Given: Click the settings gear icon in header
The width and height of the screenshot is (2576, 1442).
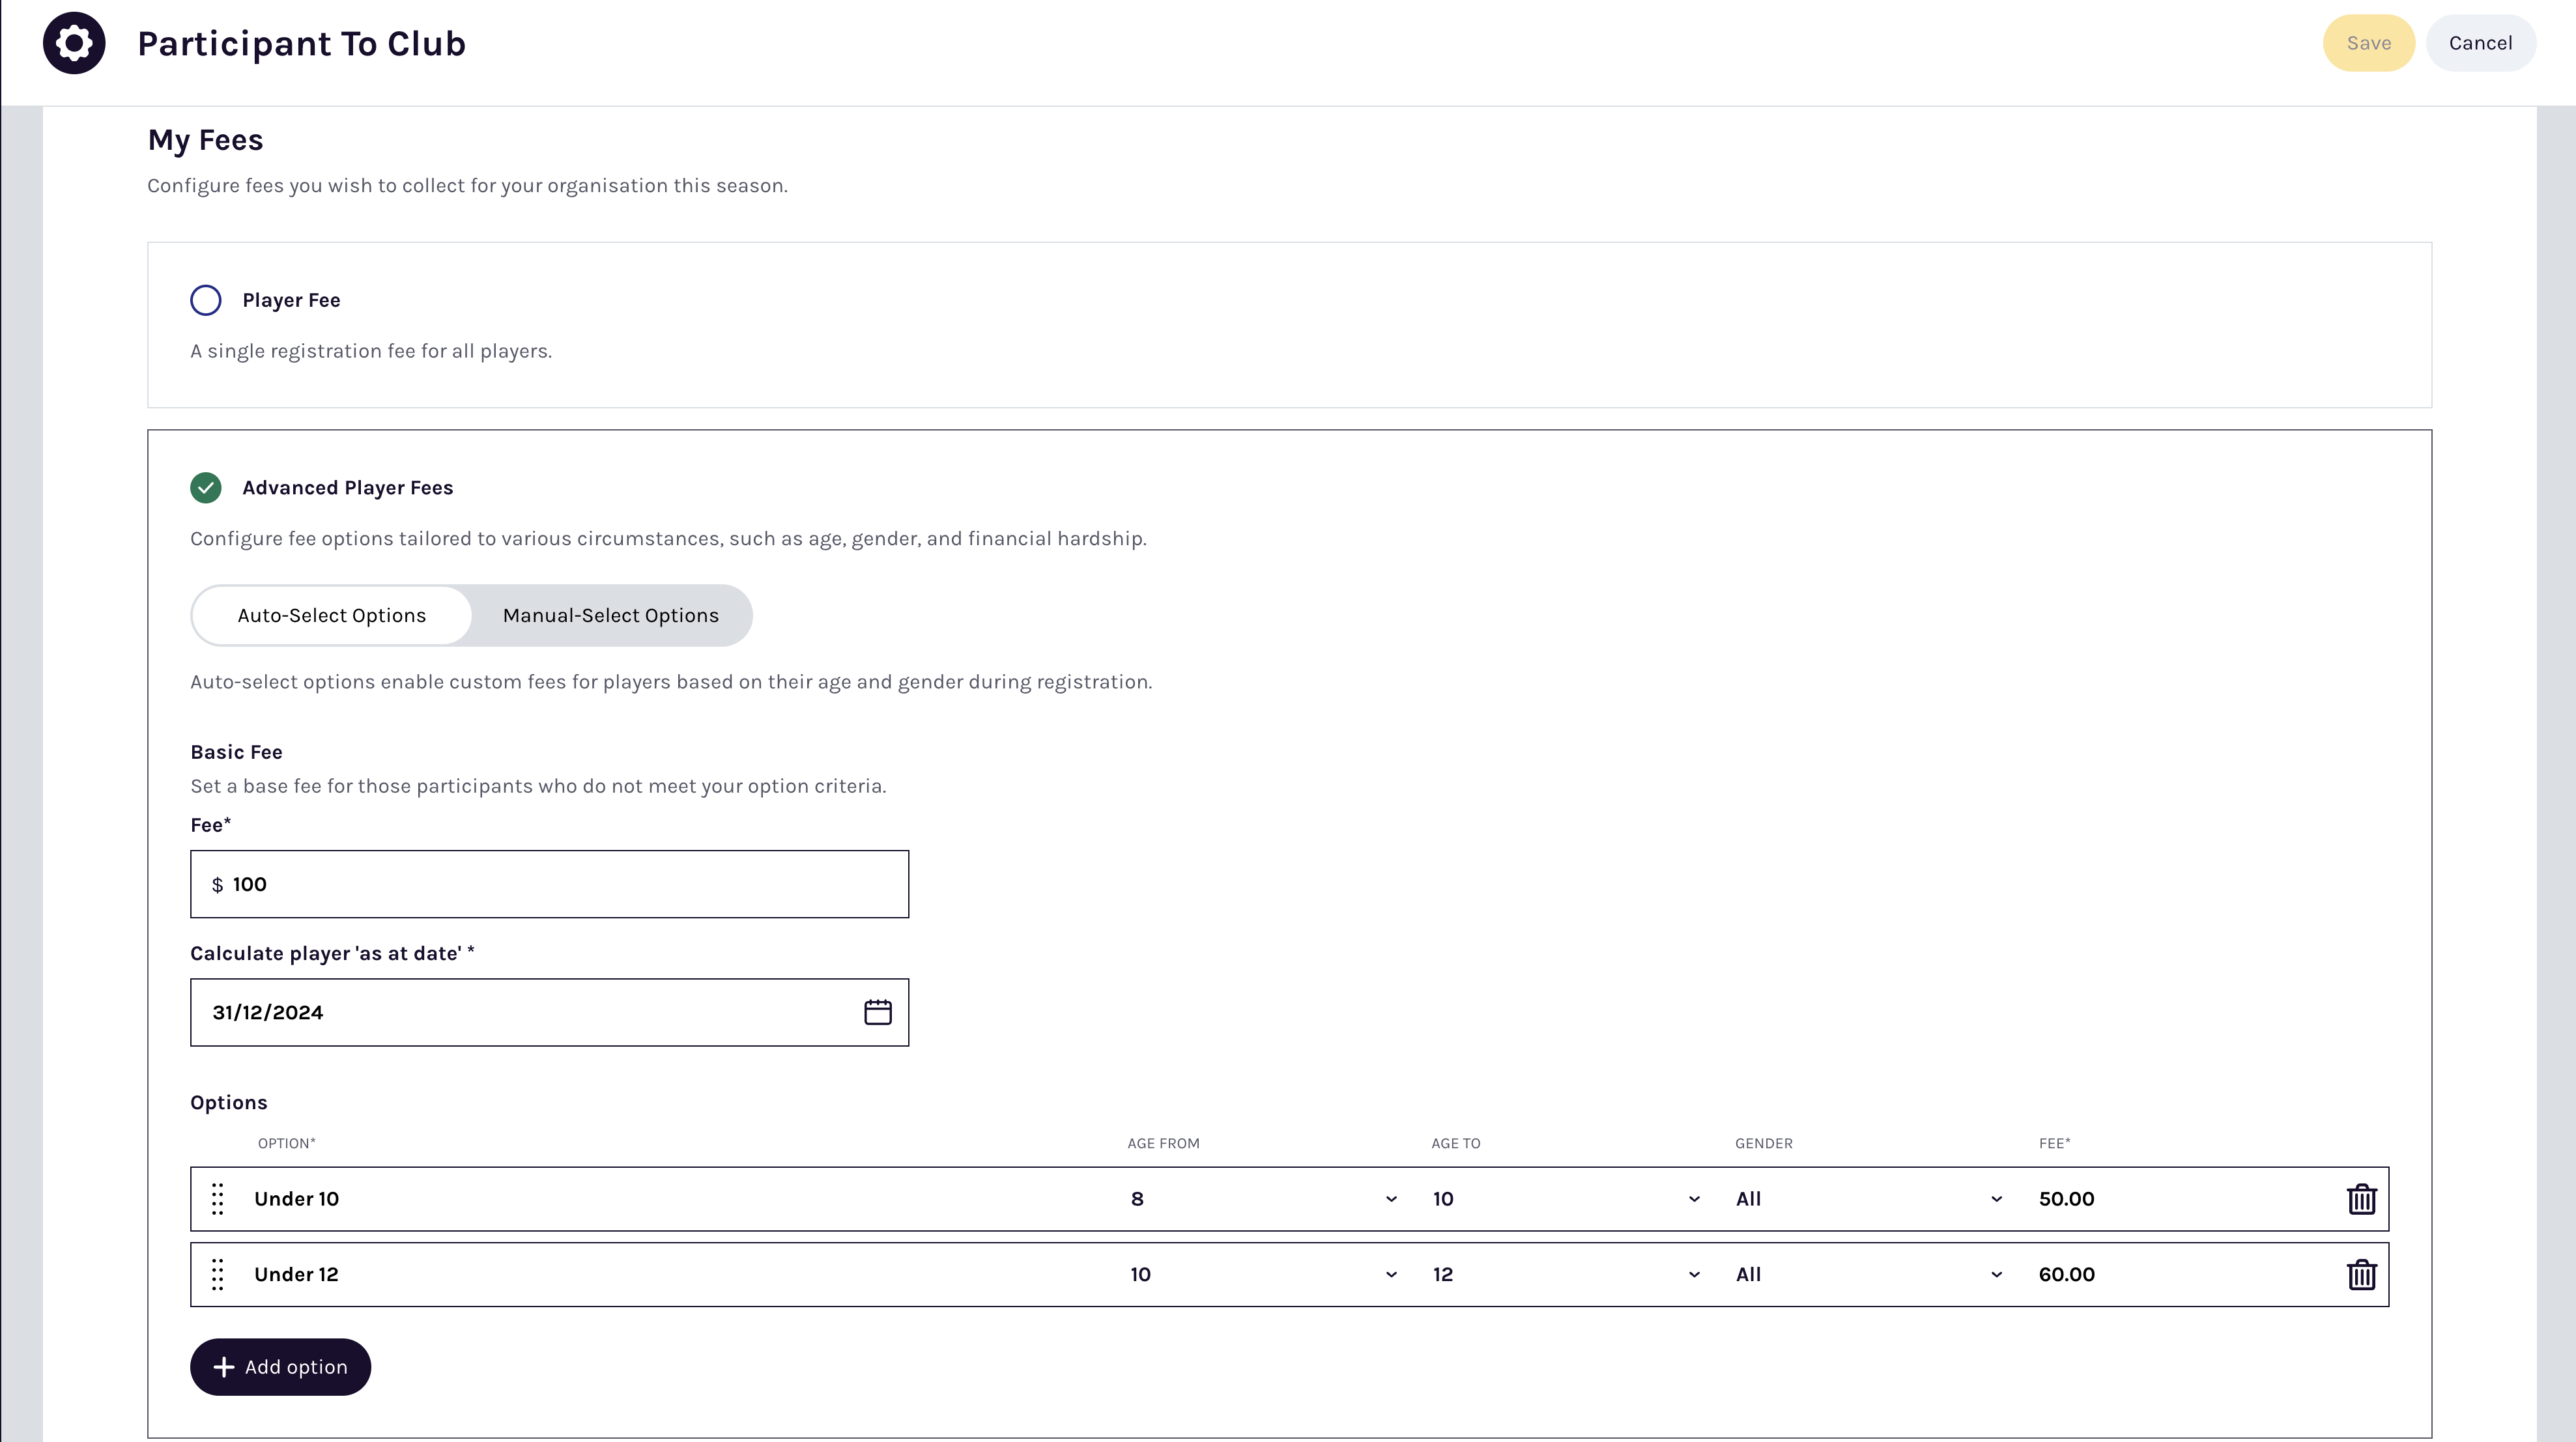Looking at the screenshot, I should (74, 43).
